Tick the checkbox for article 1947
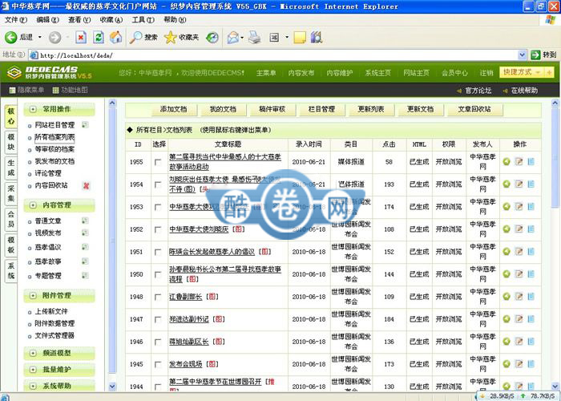The width and height of the screenshot is (561, 401). coord(158,320)
